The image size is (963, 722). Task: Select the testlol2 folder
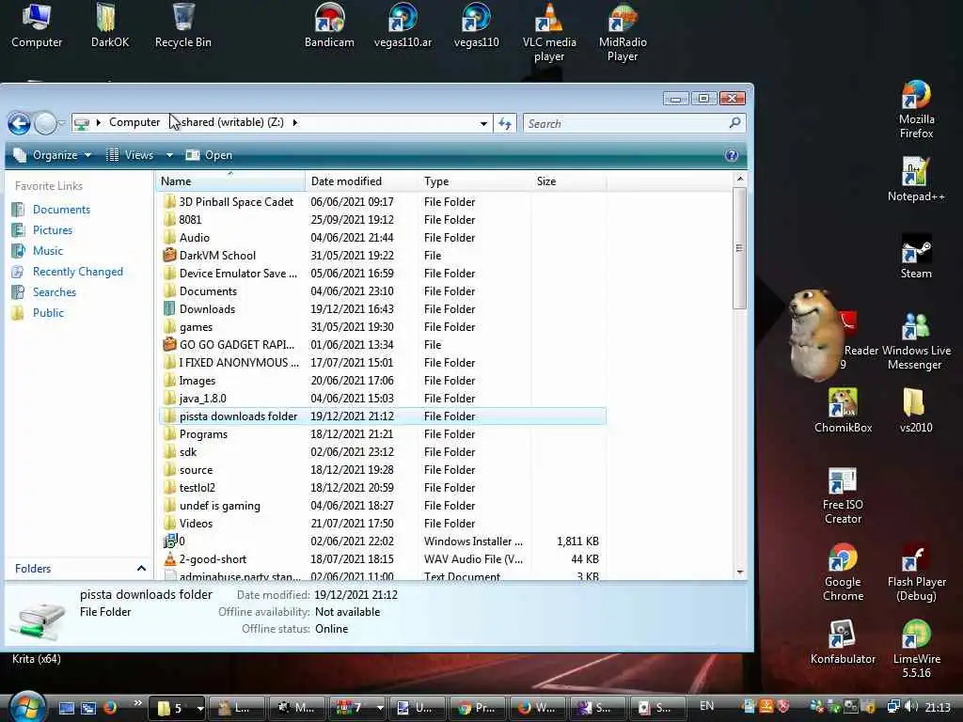tap(383, 488)
